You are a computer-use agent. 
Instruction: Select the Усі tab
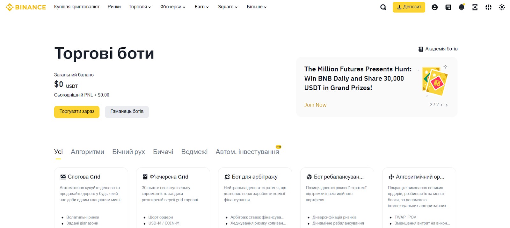pos(58,152)
